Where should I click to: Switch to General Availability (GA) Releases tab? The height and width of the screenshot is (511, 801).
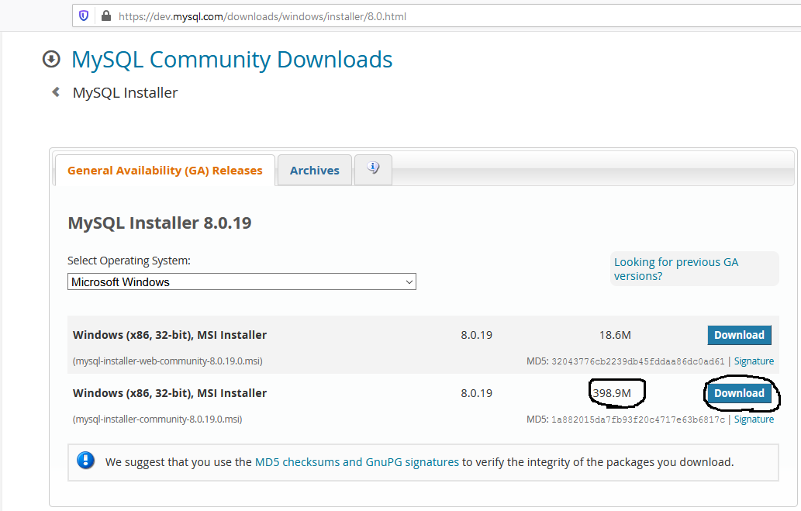164,171
